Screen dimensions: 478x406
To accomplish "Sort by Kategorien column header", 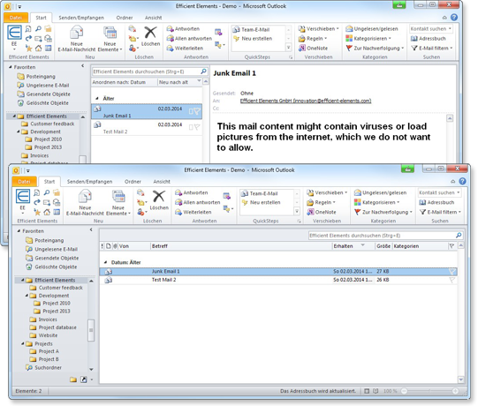I will pyautogui.click(x=420, y=246).
